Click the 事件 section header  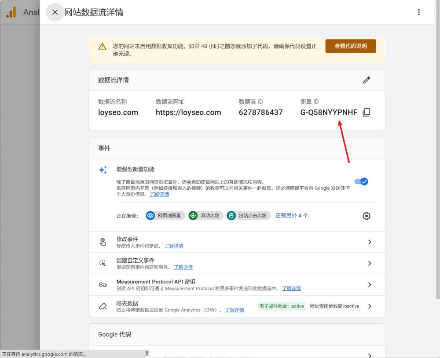[104, 148]
